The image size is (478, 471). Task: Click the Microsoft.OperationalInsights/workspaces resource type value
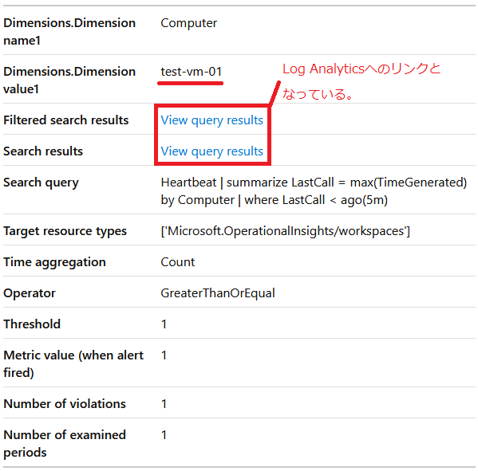point(286,231)
